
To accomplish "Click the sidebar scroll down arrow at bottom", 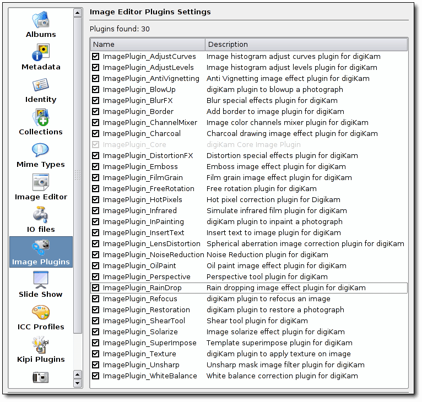I will 78,383.
